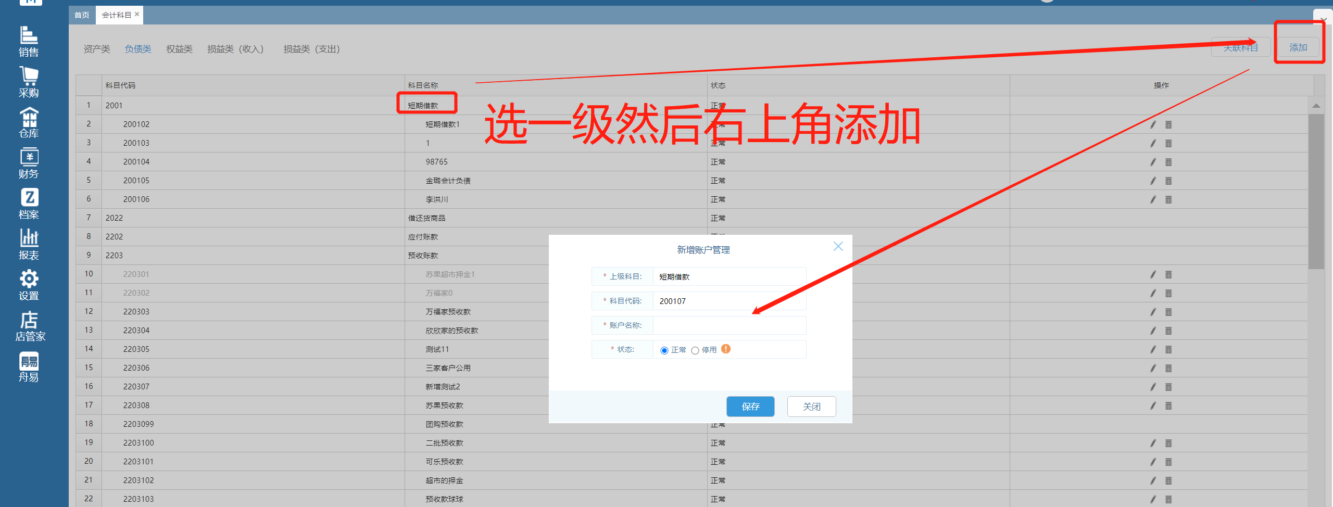Delete row 200102 with trash icon
This screenshot has width=1333, height=507.
(x=1168, y=124)
